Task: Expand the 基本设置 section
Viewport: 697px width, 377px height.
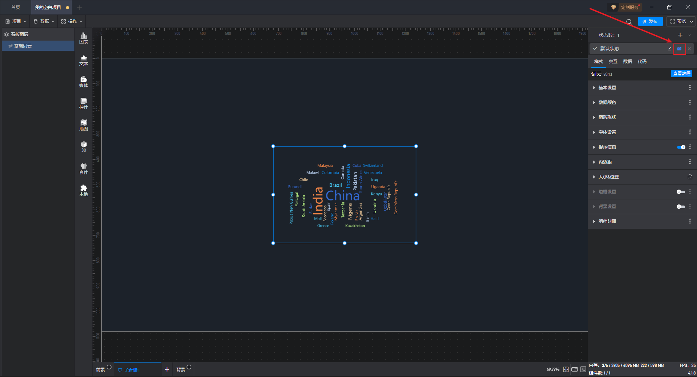Action: tap(607, 88)
